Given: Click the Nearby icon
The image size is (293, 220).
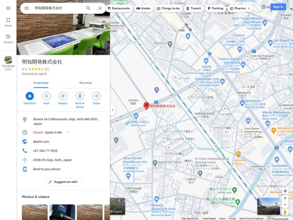Looking at the screenshot, I should [x=63, y=96].
